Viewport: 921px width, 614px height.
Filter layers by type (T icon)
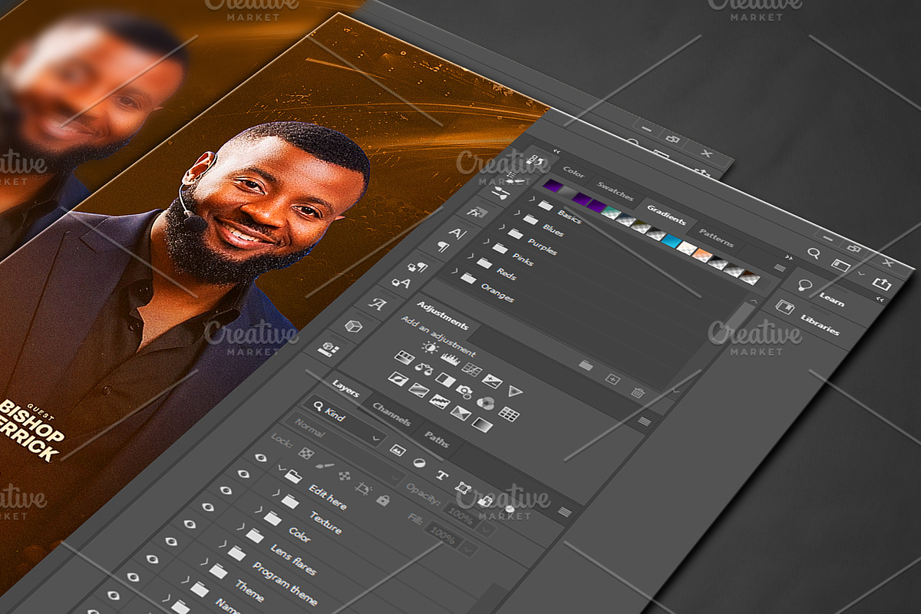click(441, 475)
